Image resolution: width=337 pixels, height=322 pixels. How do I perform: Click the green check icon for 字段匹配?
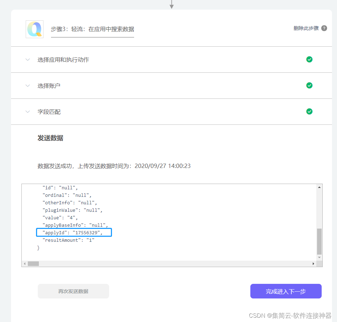pyautogui.click(x=309, y=111)
